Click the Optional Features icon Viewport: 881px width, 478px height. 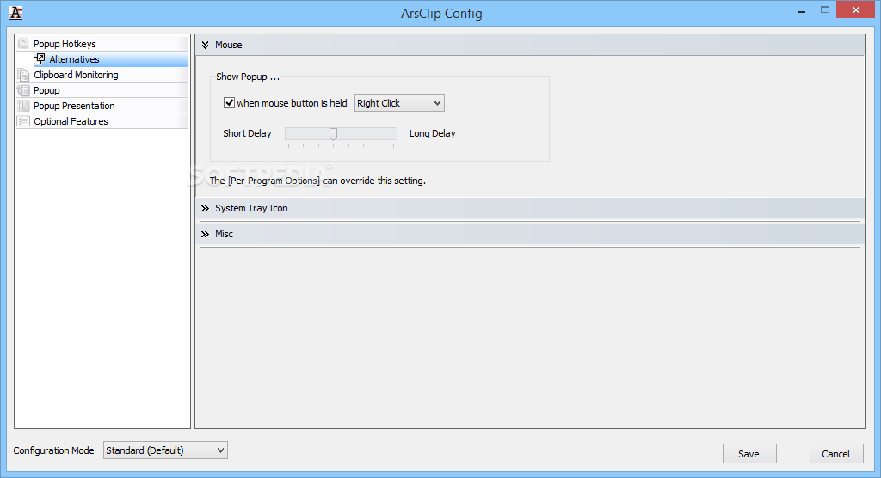23,121
